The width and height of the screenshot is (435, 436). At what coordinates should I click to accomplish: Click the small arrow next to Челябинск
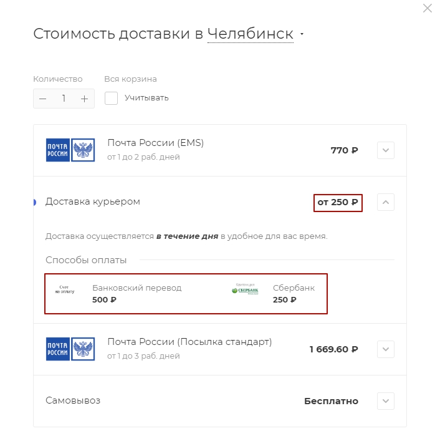point(302,34)
